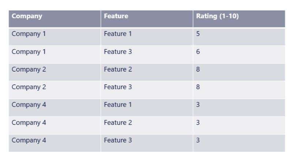The height and width of the screenshot is (160, 297).
Task: Click rating 3 in the last table row
Action: pyautogui.click(x=198, y=140)
